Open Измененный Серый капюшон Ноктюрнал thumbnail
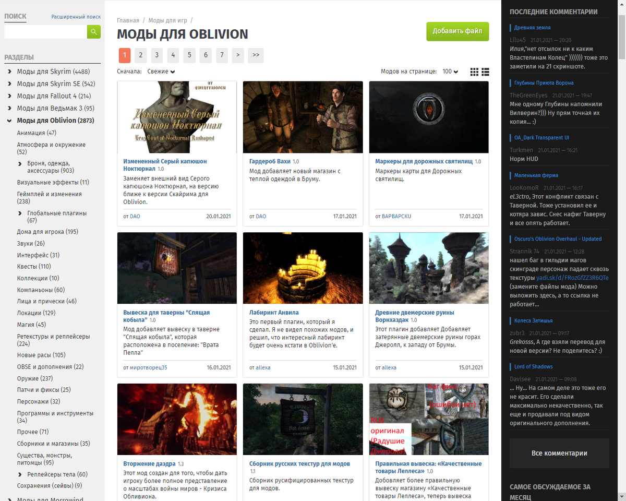 (177, 117)
